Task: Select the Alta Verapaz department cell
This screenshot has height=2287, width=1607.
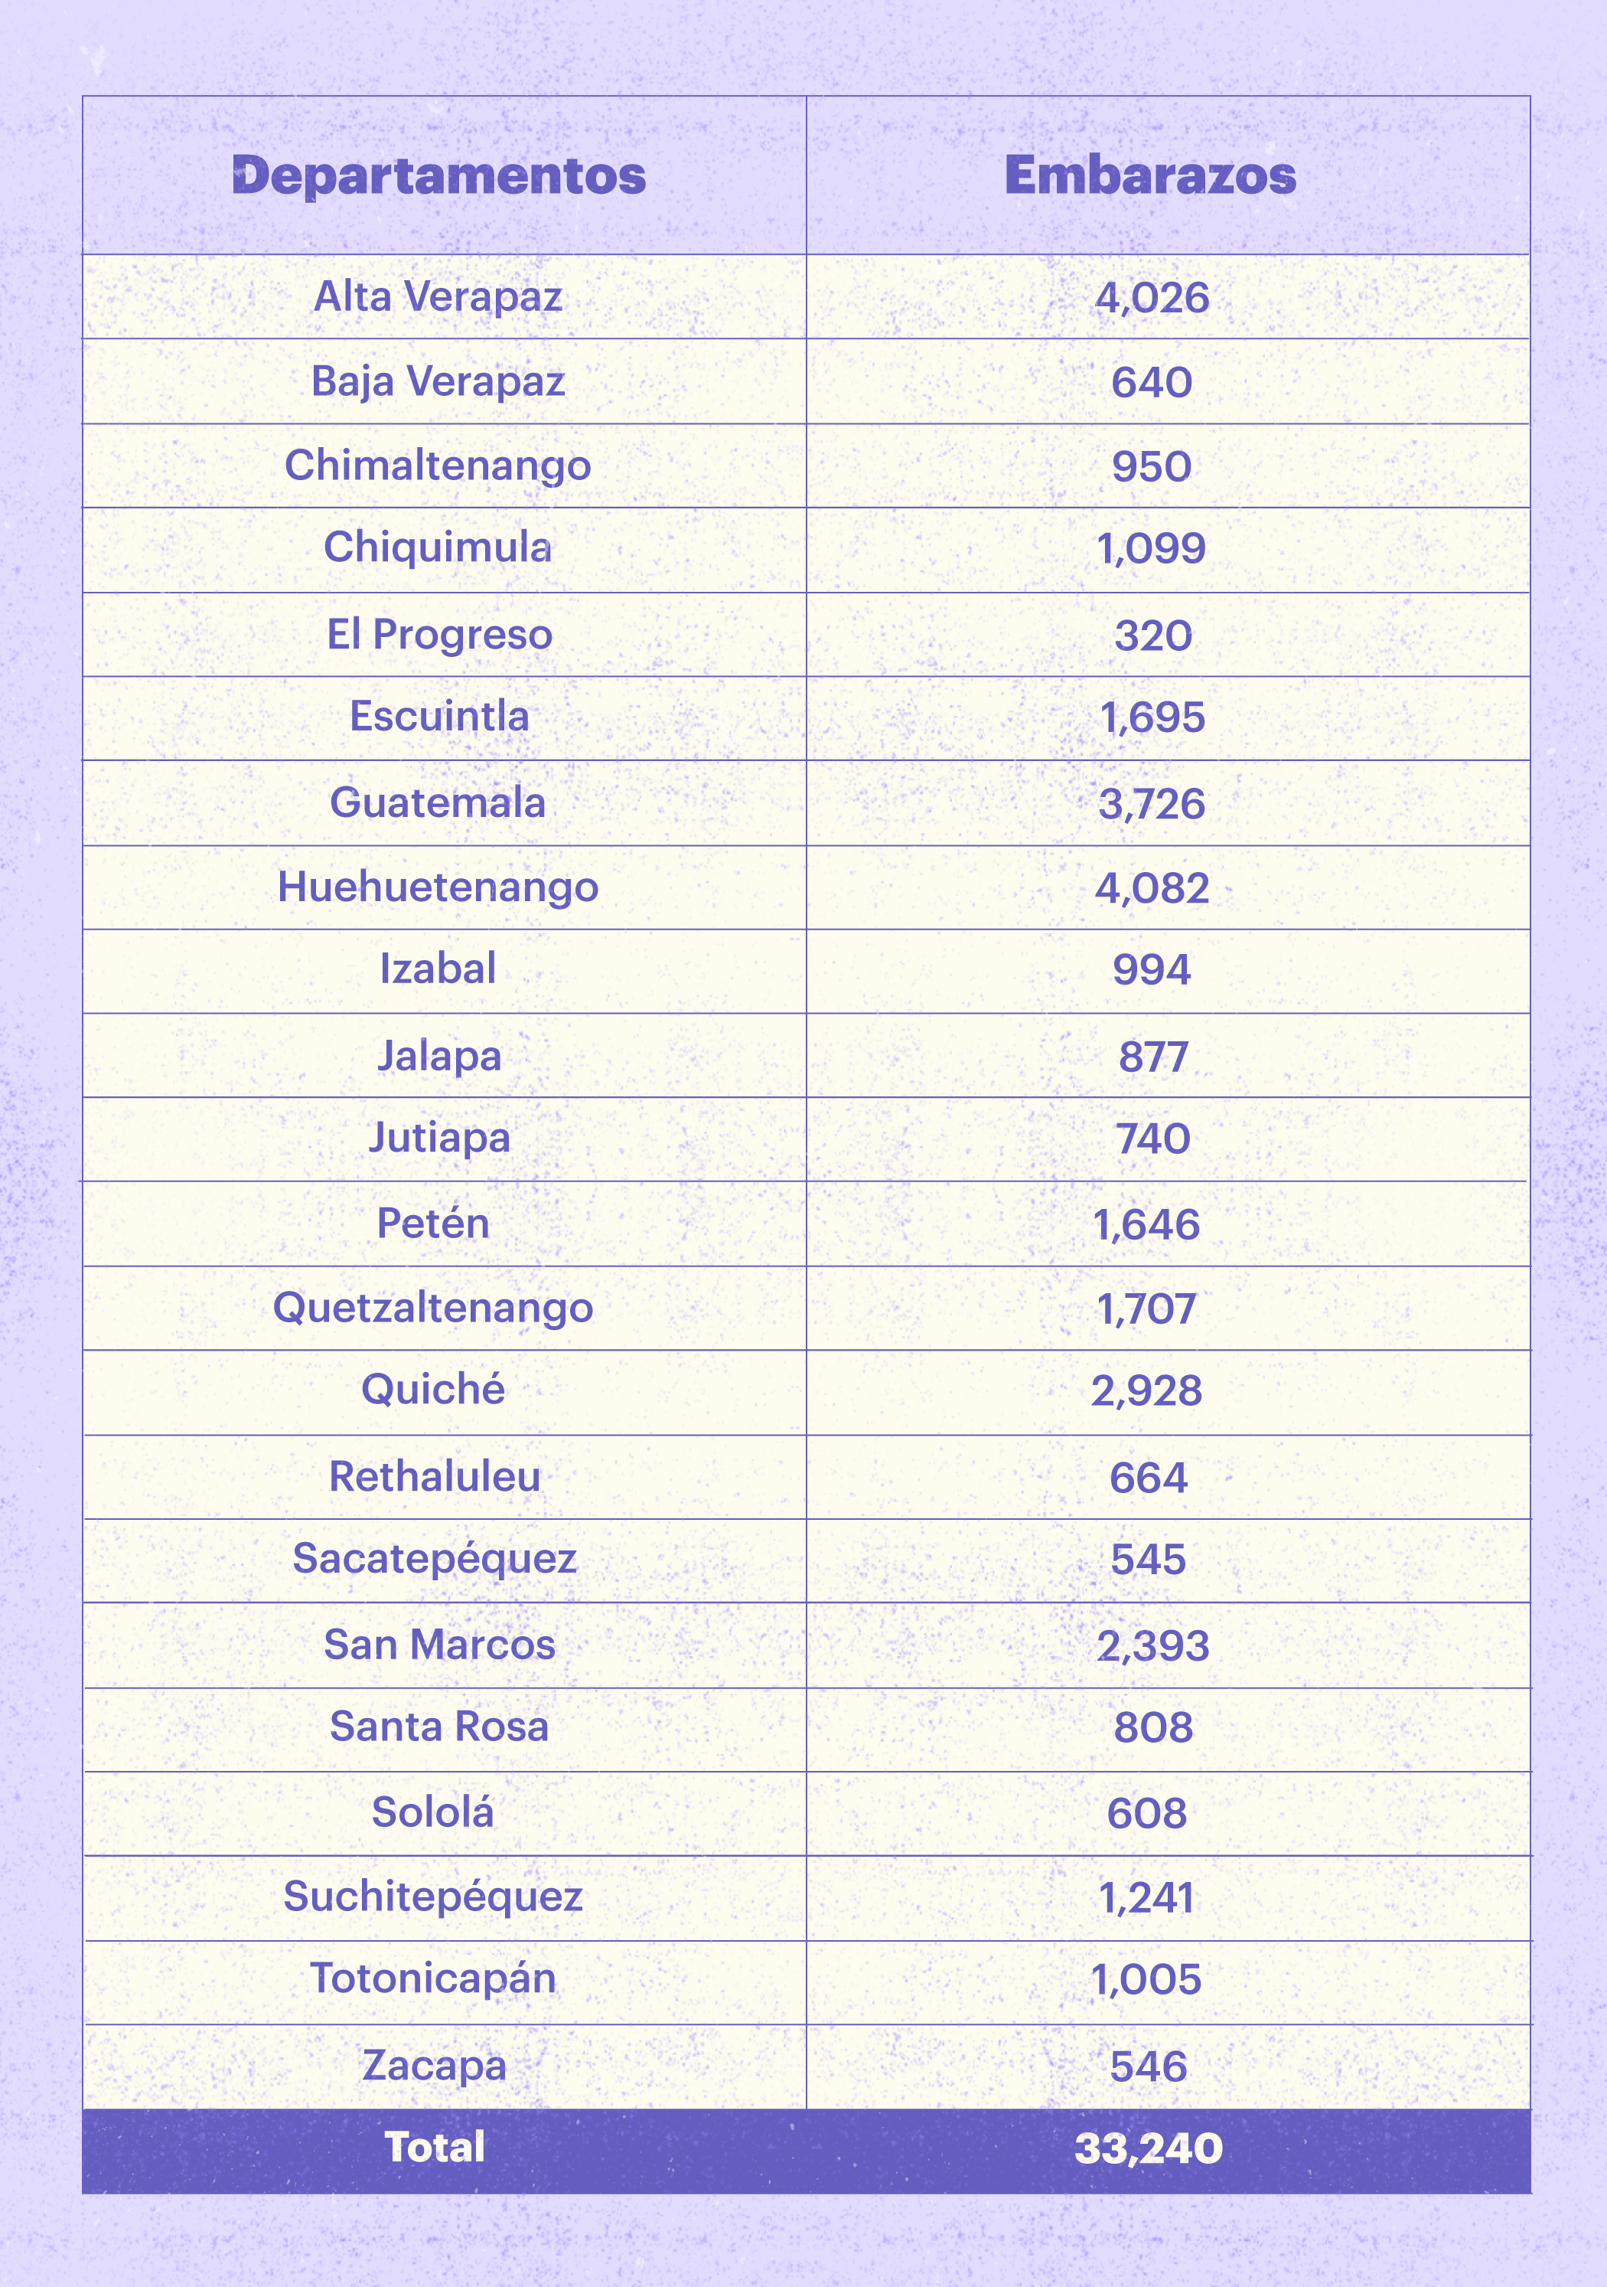Action: pos(438,297)
